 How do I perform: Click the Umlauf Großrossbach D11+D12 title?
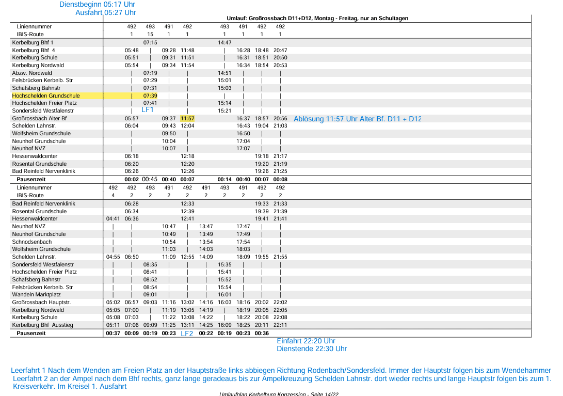(x=317, y=19)
